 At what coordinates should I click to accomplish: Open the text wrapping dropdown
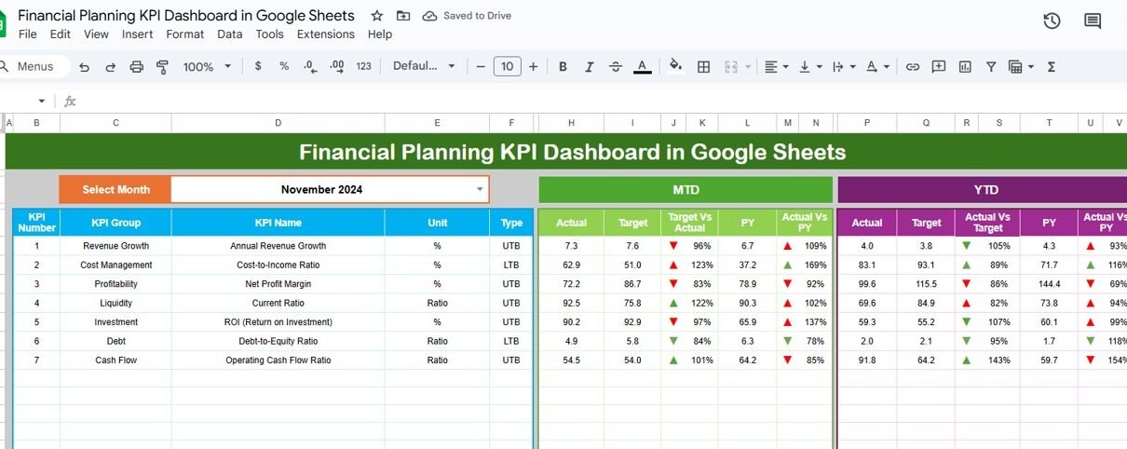(843, 67)
